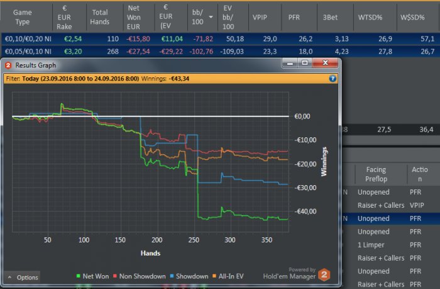The image size is (440, 289).
Task: Select the €0,05/€0,10 NL row
Action: click(220, 52)
